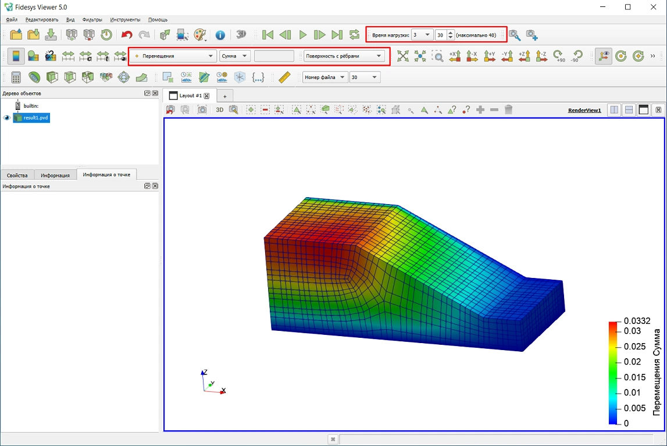Click the empty field next to Сумма
Screen dimensions: 667x446
click(274, 56)
